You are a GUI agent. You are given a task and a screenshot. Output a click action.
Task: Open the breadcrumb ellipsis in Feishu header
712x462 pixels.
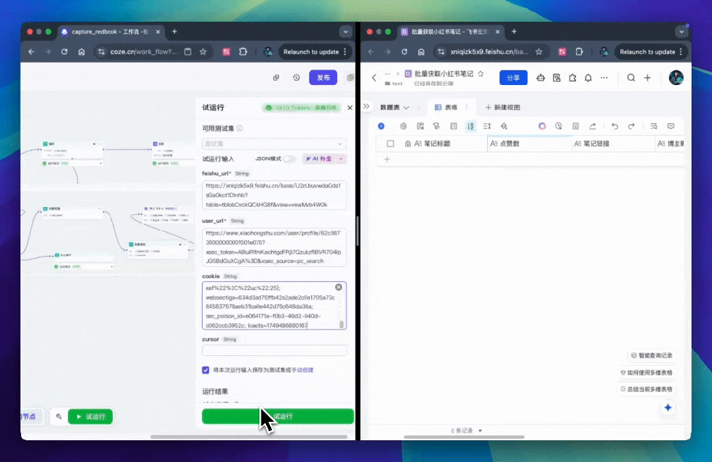coord(387,73)
